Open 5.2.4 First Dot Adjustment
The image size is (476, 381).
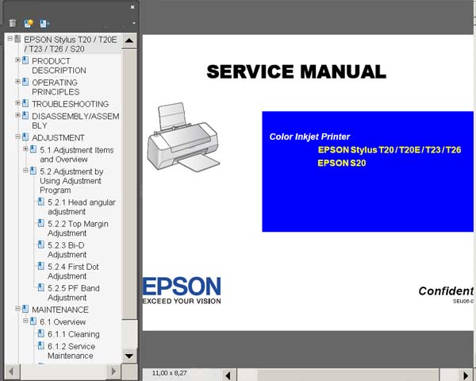[73, 271]
